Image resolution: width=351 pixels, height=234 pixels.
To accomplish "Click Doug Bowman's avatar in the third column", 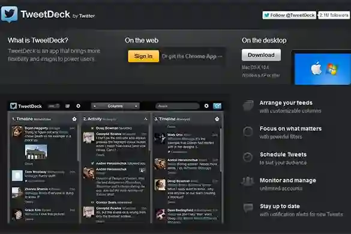I will [160, 185].
